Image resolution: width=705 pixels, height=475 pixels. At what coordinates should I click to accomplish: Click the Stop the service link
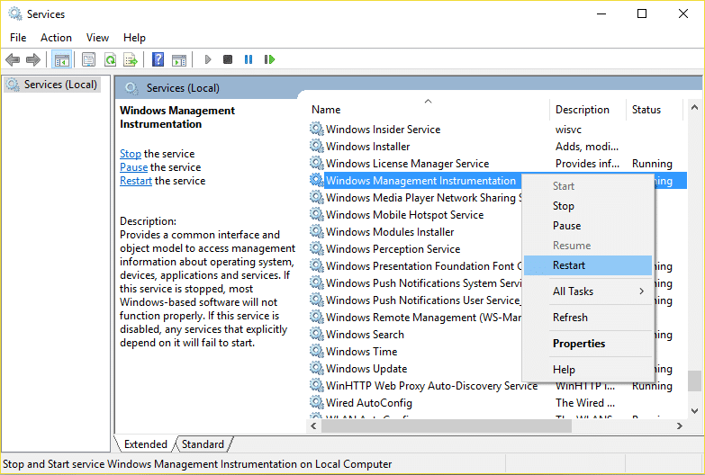click(x=131, y=154)
